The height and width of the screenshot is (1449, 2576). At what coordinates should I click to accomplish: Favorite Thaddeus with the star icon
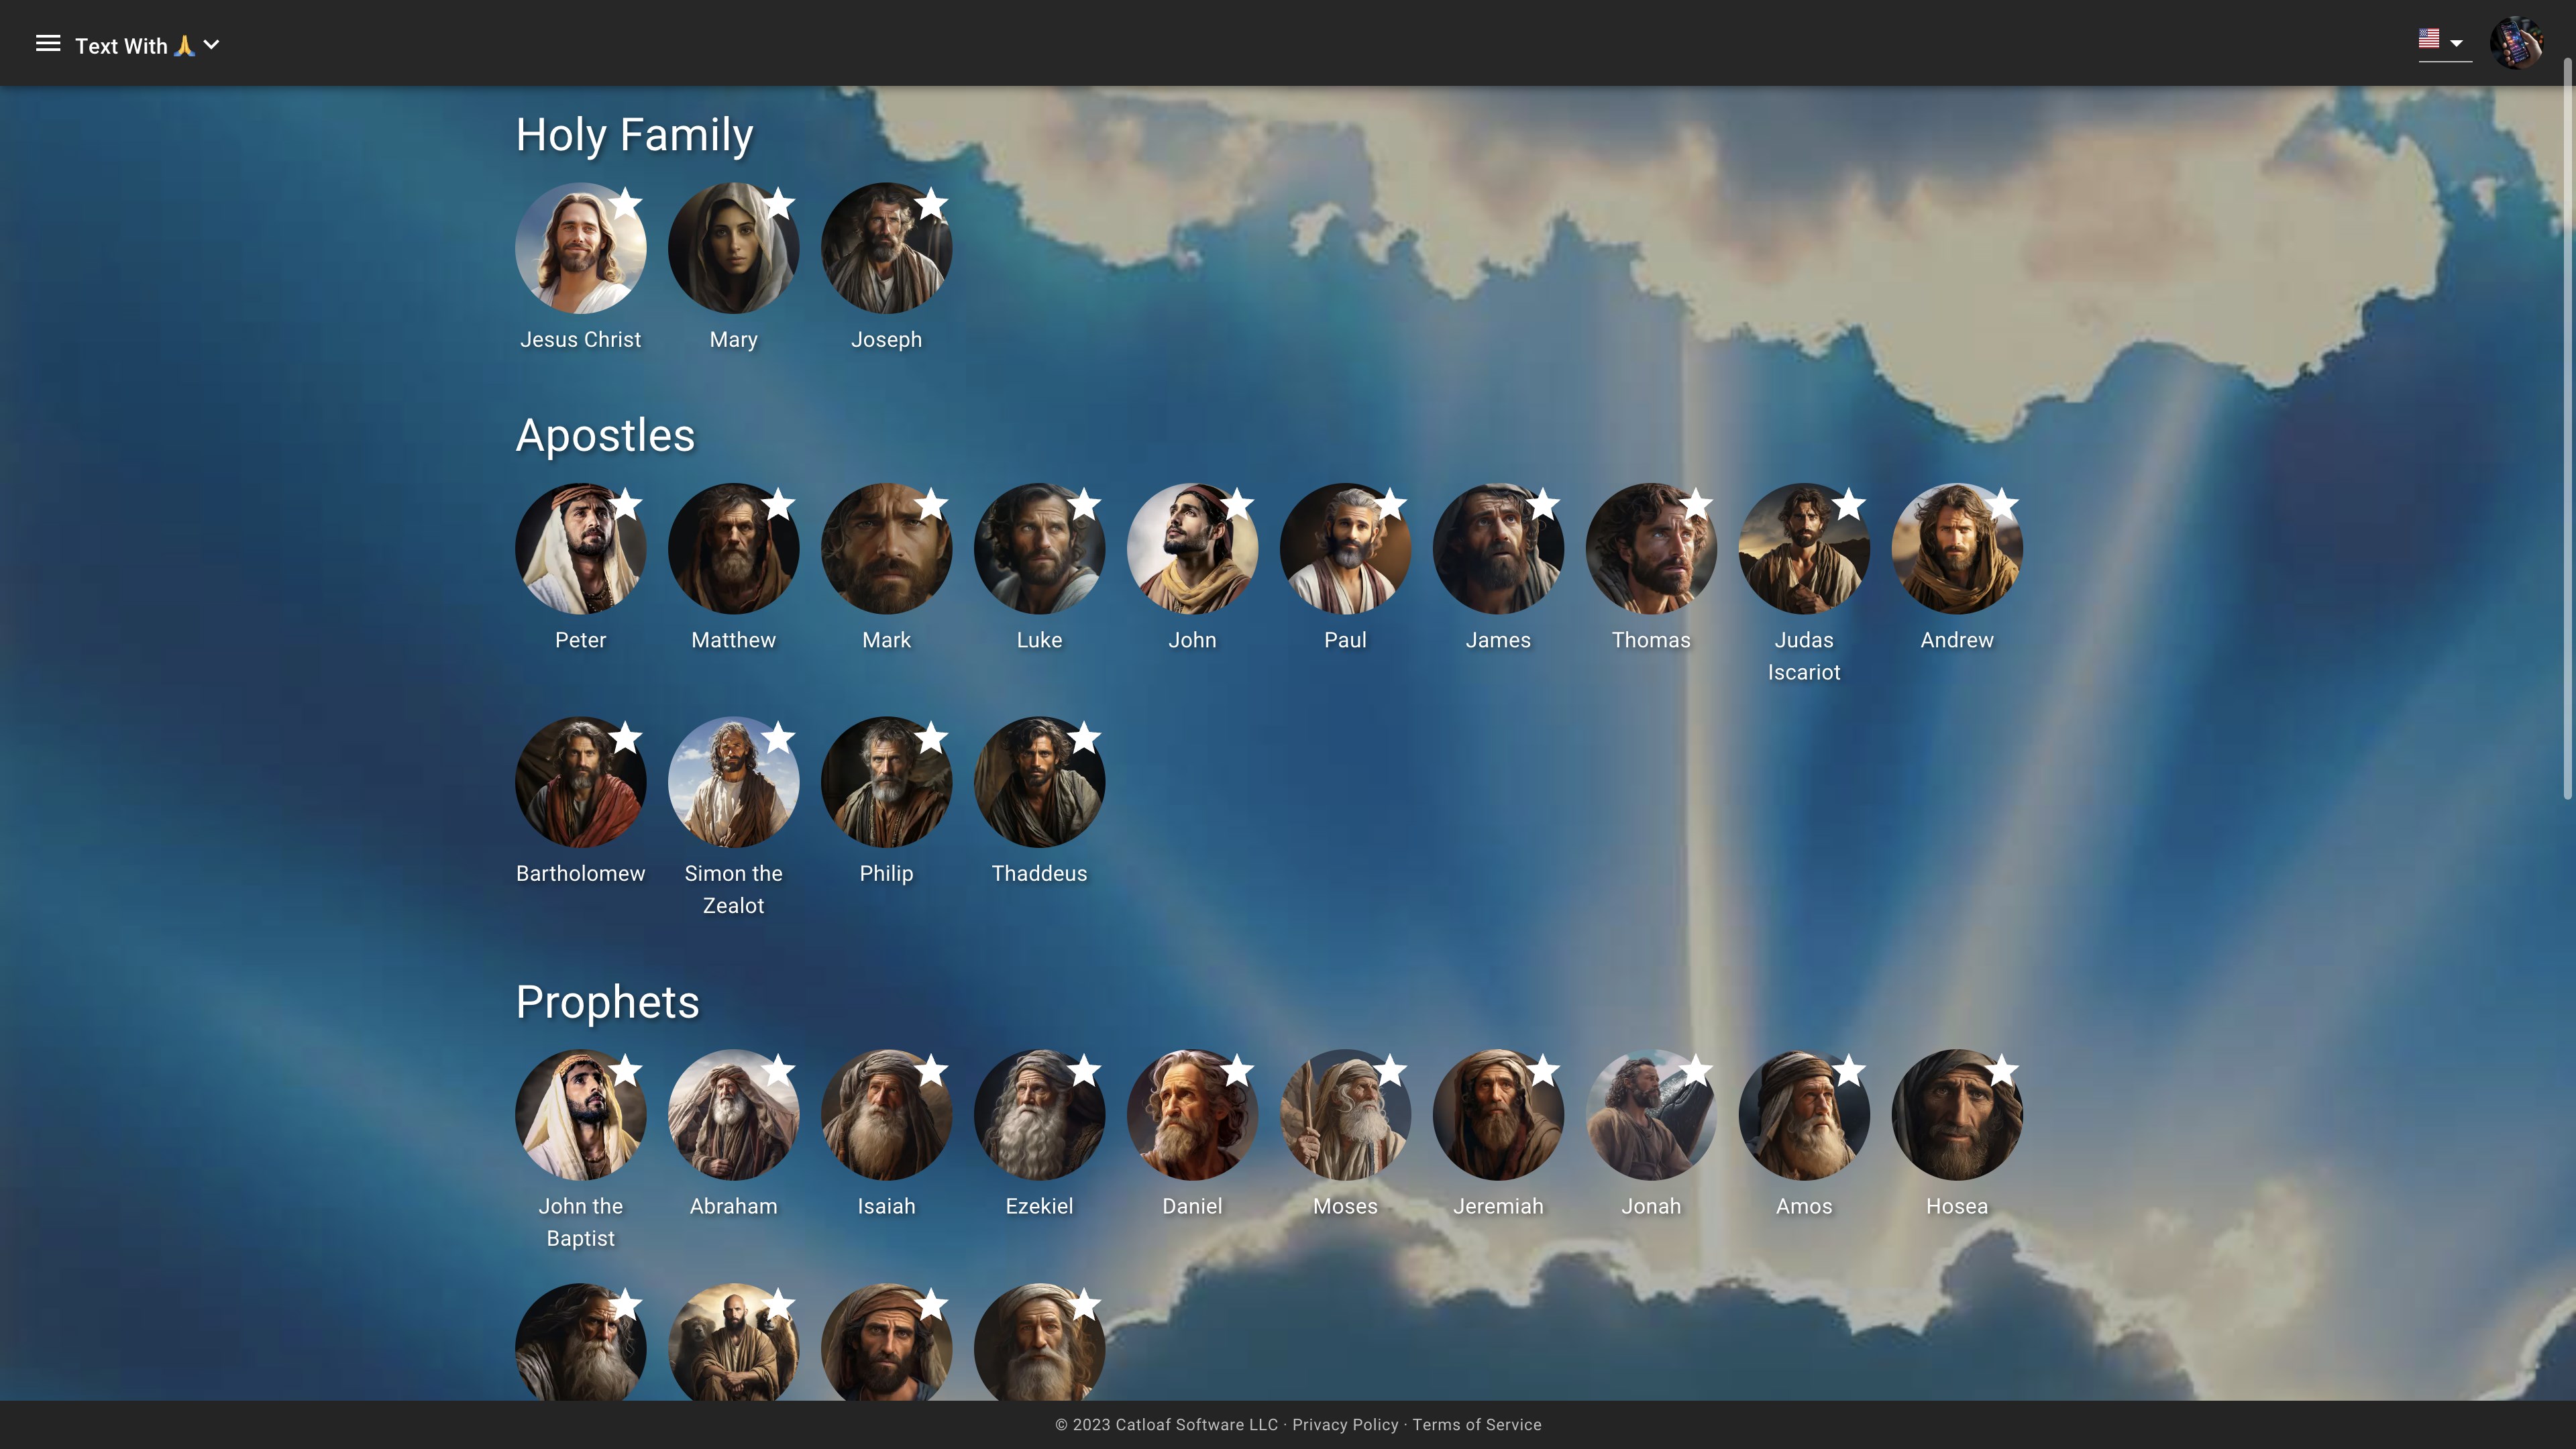click(1084, 738)
